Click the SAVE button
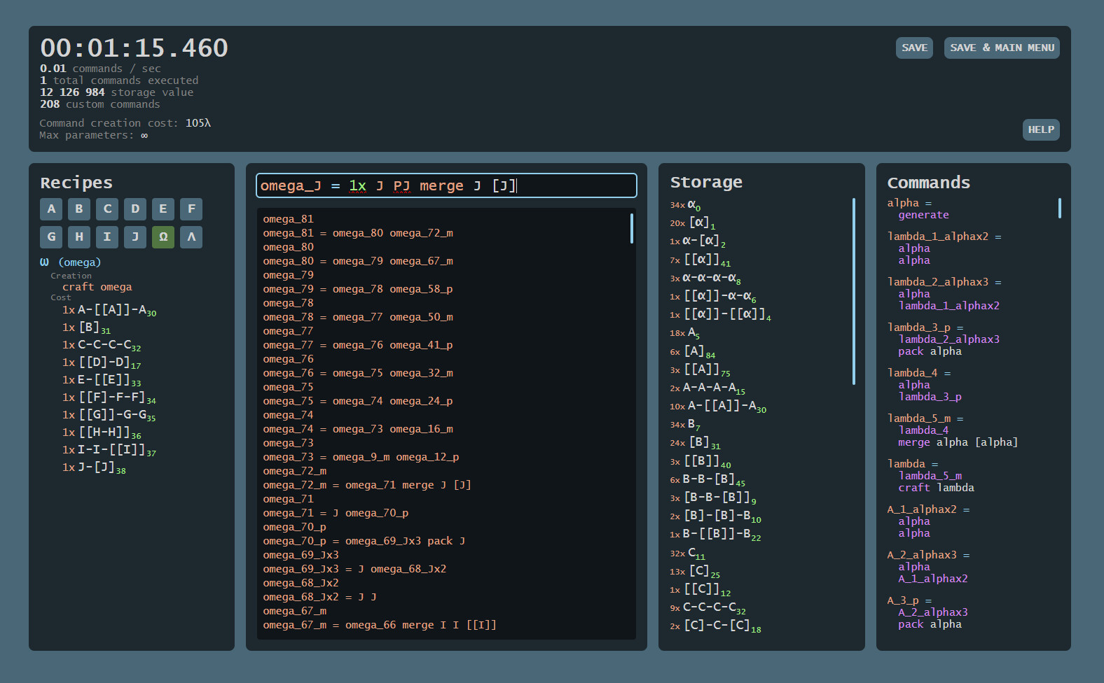1104x683 pixels. 914,48
